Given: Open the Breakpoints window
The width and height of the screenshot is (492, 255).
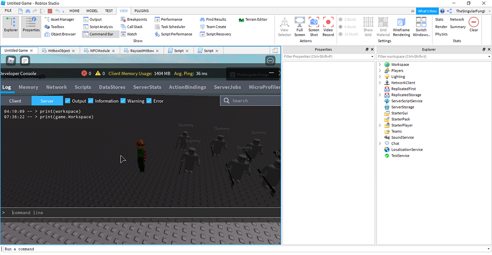Looking at the screenshot, I should coord(134,19).
